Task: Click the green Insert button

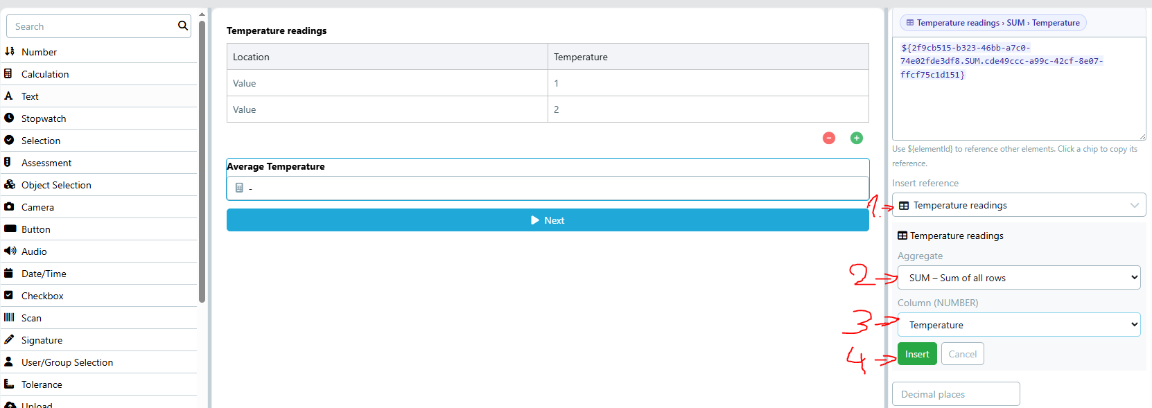Action: 917,354
